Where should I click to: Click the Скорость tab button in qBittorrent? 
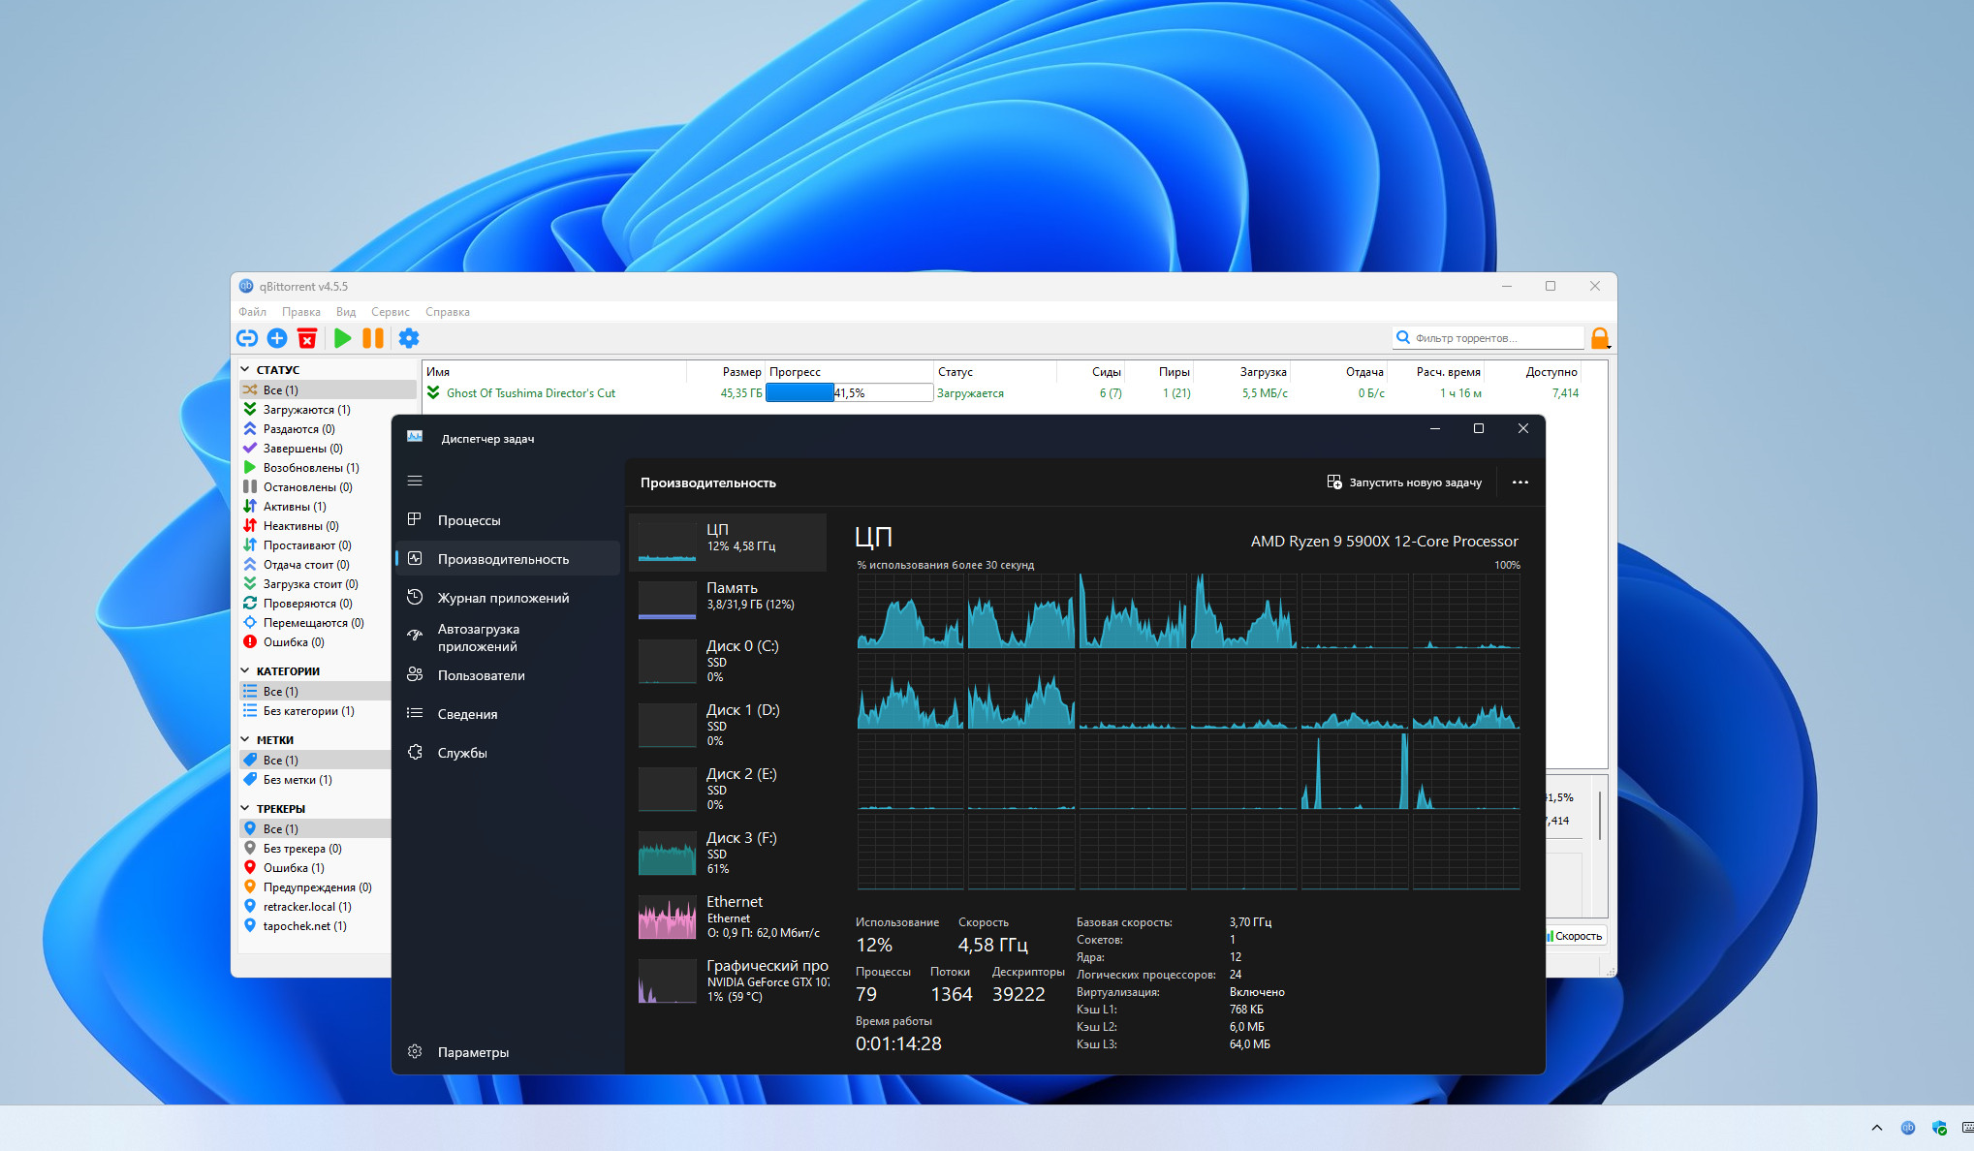1575,936
